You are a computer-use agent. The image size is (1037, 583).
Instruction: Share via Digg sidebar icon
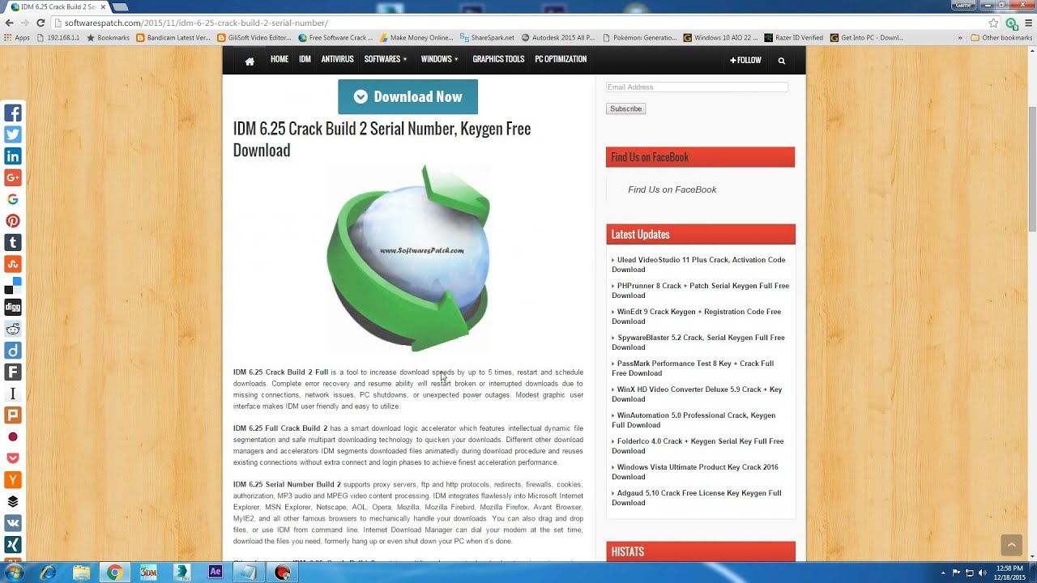(x=13, y=307)
